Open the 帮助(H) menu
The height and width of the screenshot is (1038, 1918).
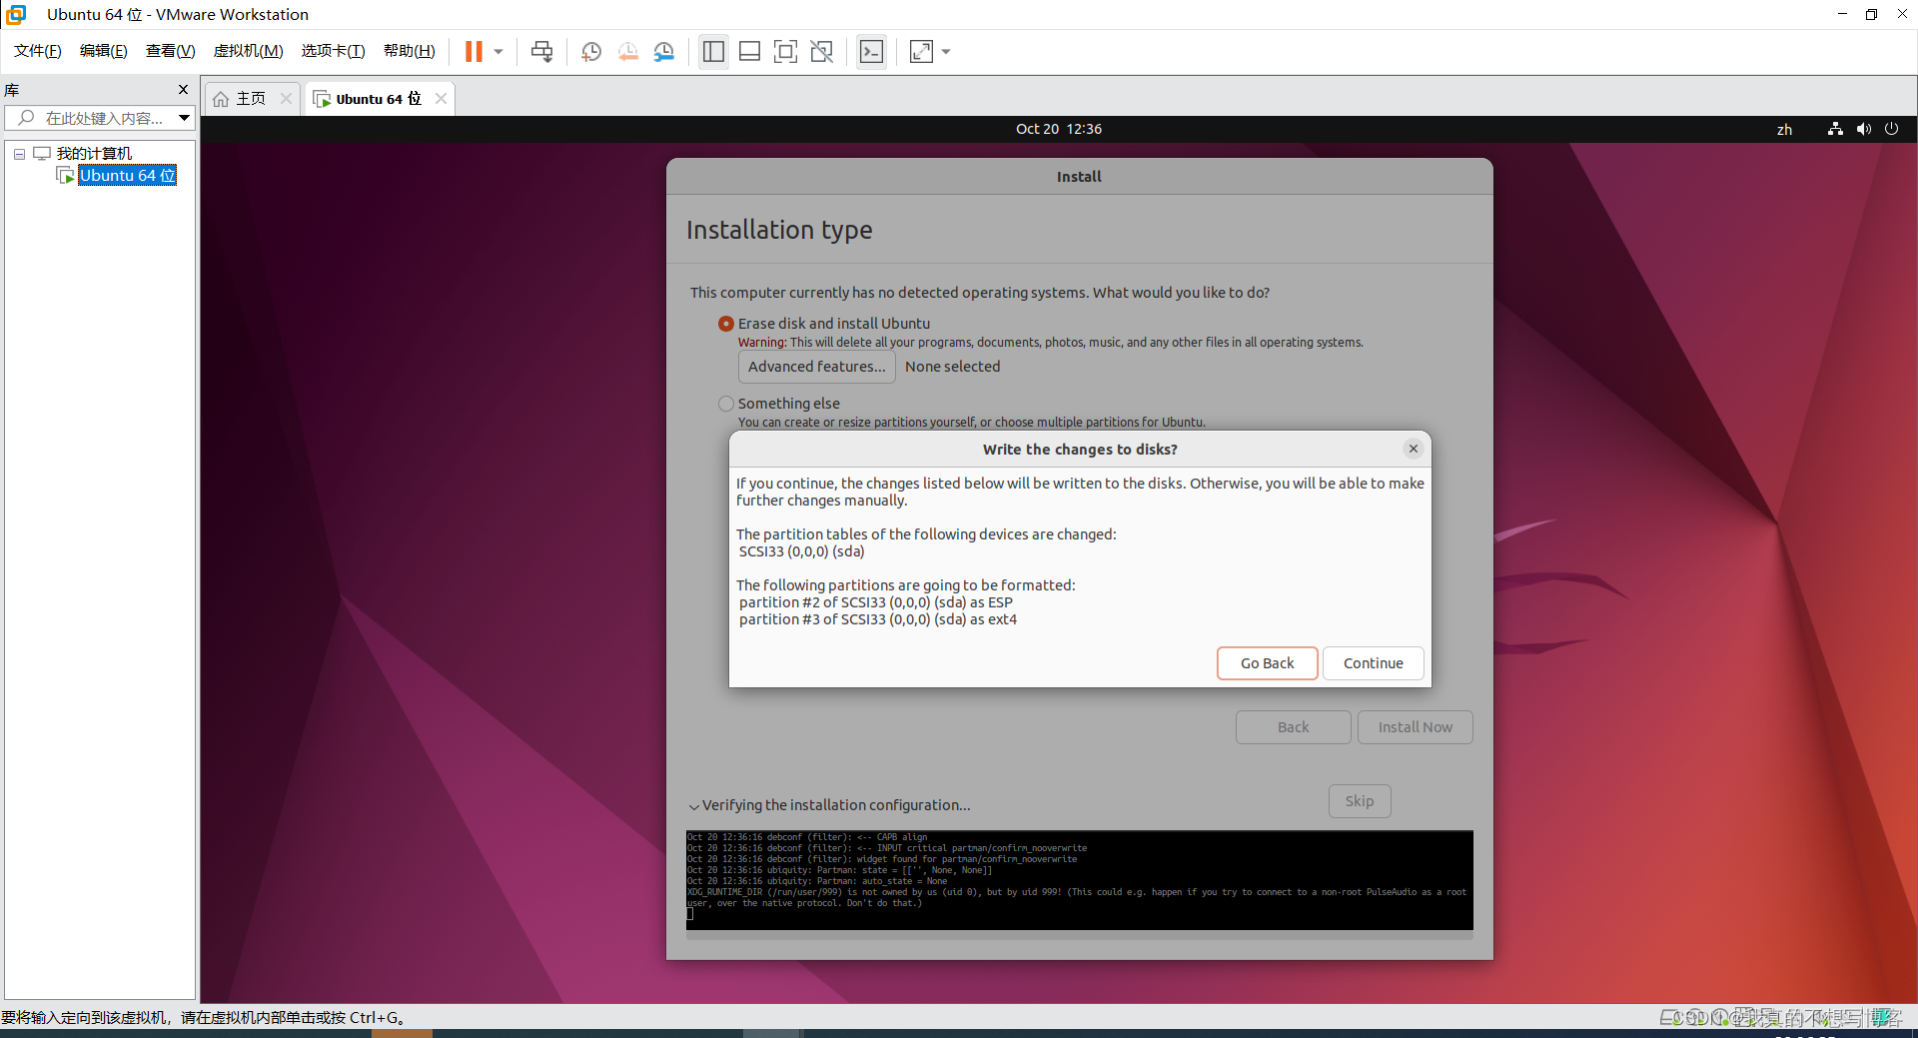410,51
